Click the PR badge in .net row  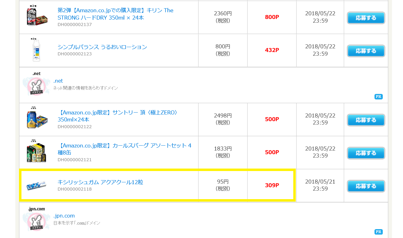(378, 97)
